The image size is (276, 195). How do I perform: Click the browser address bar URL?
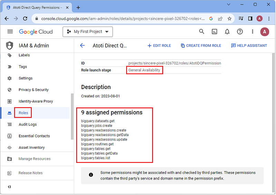pos(123,19)
